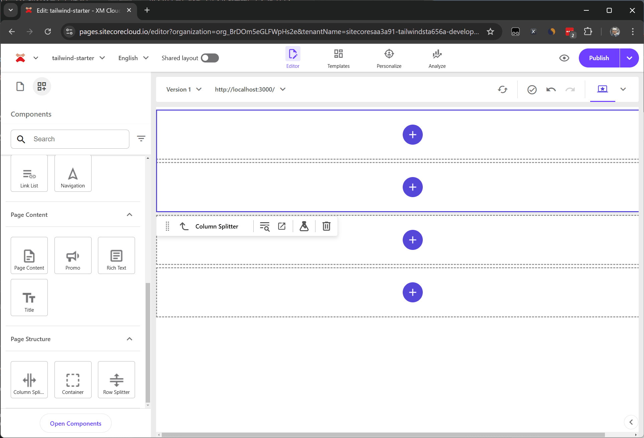Open the Version 1 dropdown
This screenshot has height=438, width=644.
point(184,90)
